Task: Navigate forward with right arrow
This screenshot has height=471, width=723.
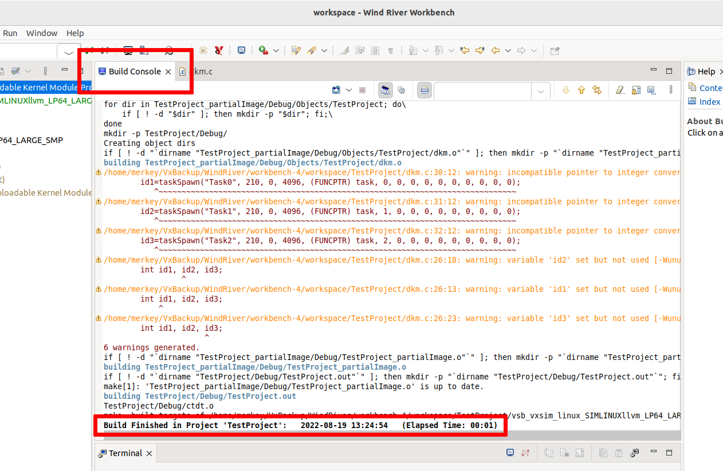Action: [x=521, y=50]
